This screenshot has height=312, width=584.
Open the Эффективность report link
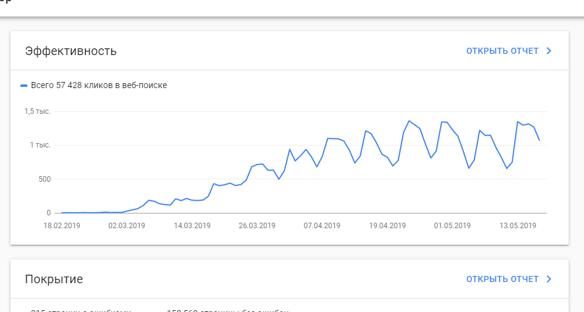pyautogui.click(x=502, y=51)
